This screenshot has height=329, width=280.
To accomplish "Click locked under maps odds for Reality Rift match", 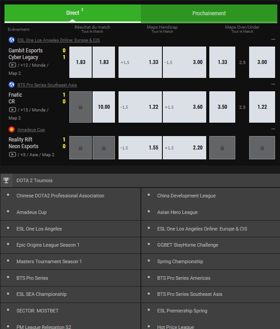I will pos(262,148).
